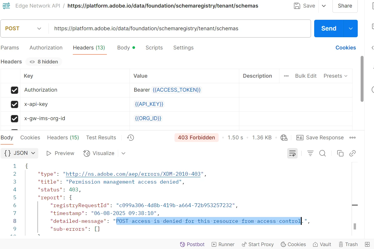
Task: Click the Cookies link under Send
Action: click(x=346, y=48)
